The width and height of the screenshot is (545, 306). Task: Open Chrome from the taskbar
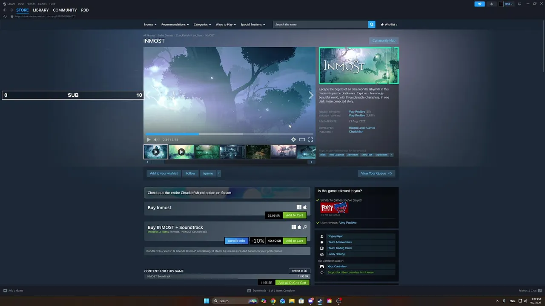click(x=273, y=301)
